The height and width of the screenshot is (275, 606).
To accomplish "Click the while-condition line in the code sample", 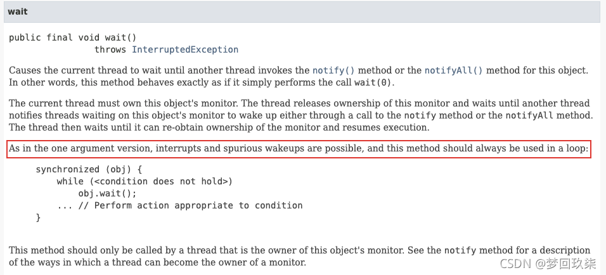I will pyautogui.click(x=145, y=181).
